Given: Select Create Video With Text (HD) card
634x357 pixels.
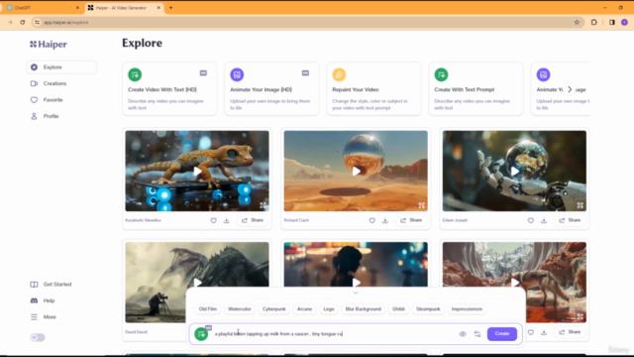Looking at the screenshot, I should [169, 89].
